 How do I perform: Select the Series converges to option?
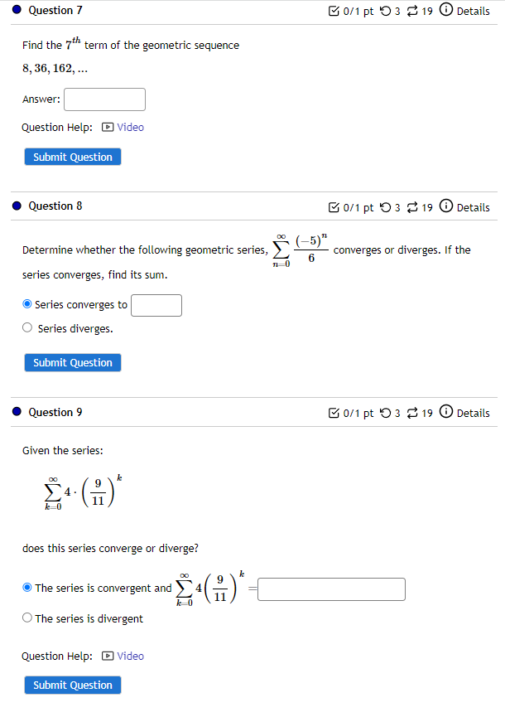point(26,303)
